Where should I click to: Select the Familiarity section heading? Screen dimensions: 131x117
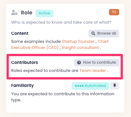pyautogui.click(x=22, y=86)
